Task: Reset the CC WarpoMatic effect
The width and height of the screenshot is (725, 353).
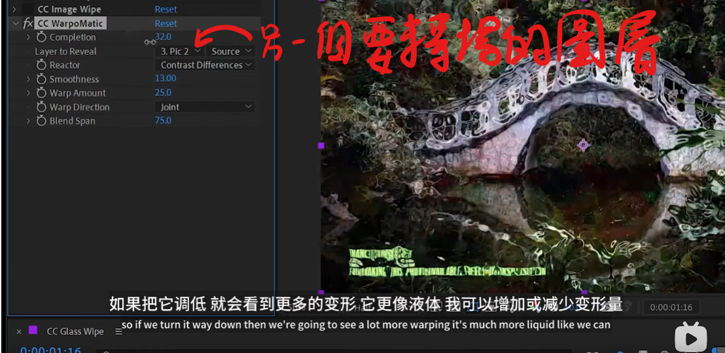Action: [166, 23]
